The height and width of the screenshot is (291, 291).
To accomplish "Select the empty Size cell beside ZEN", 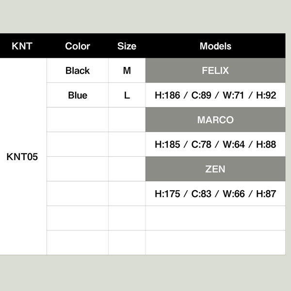I will click(127, 169).
